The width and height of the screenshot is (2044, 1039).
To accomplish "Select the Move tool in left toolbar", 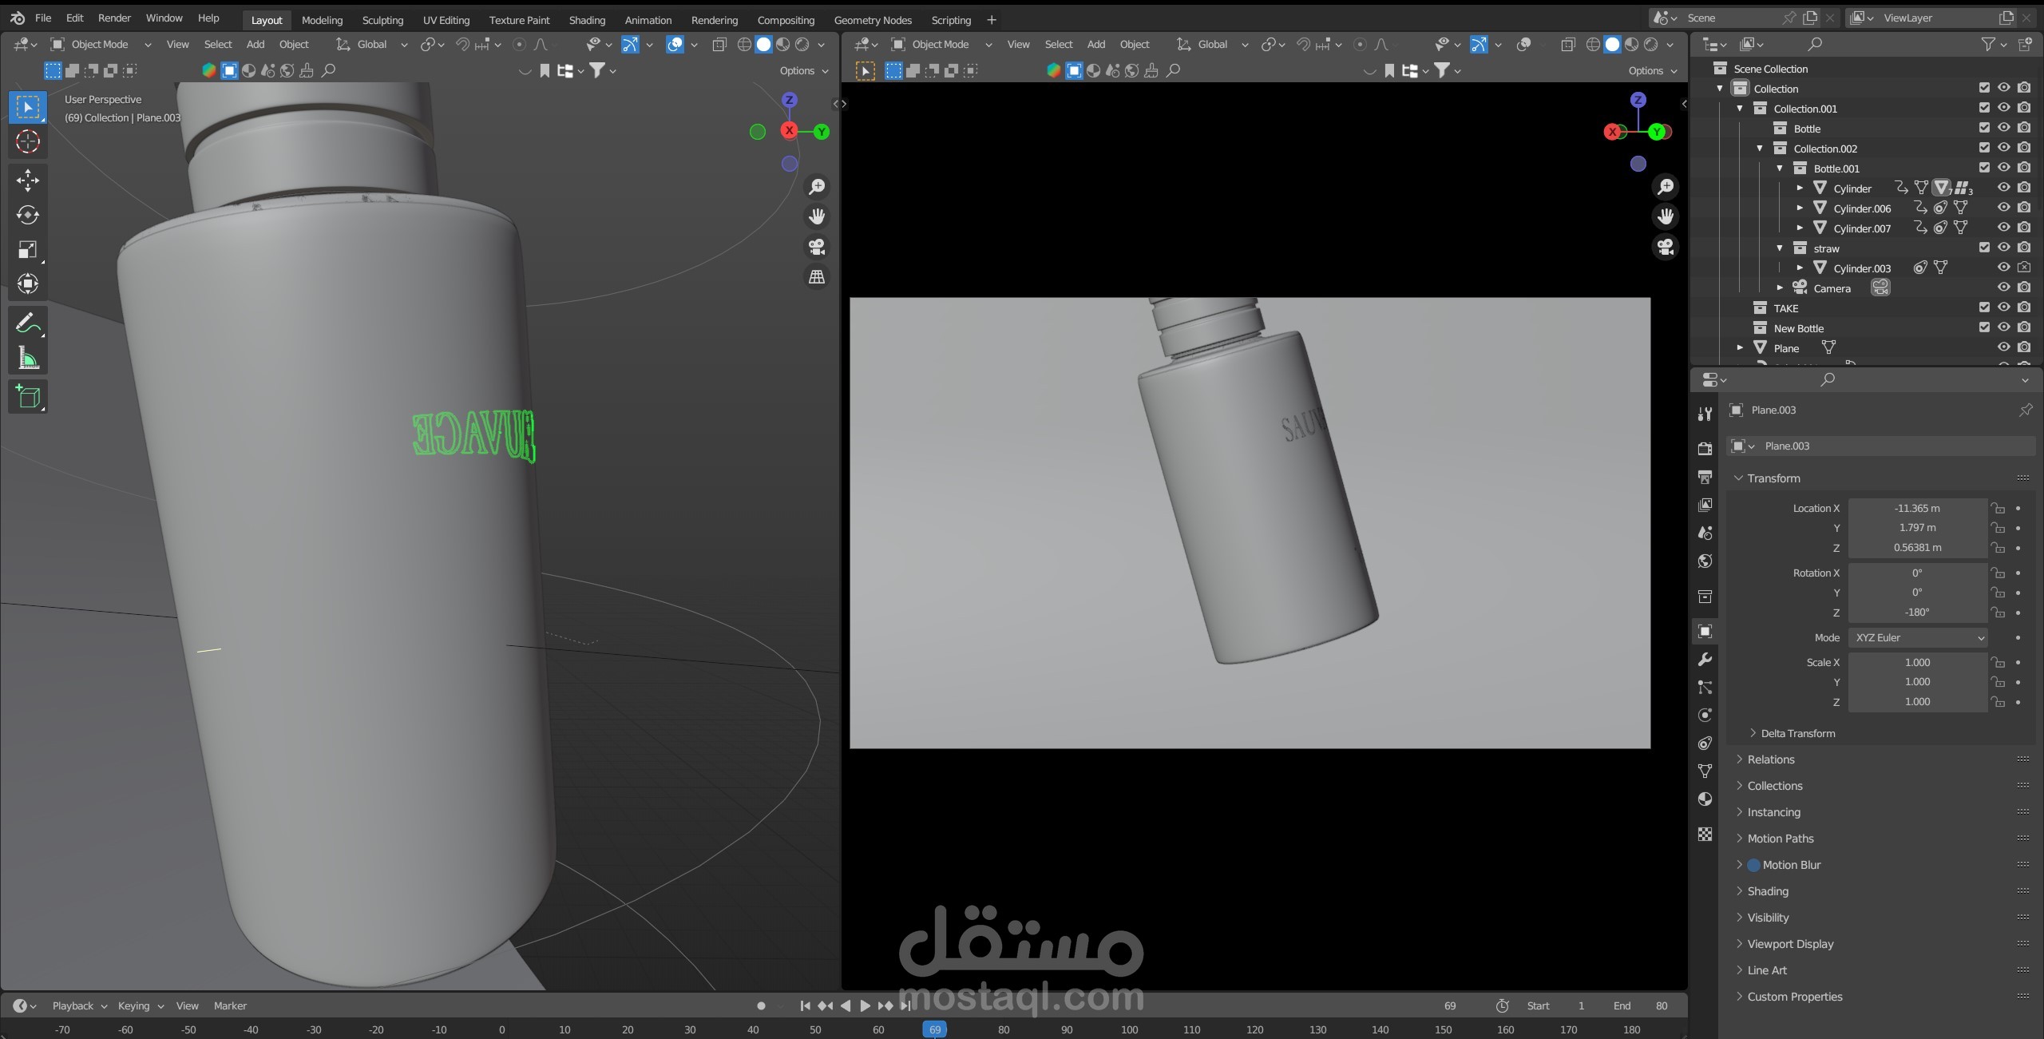I will tap(27, 180).
